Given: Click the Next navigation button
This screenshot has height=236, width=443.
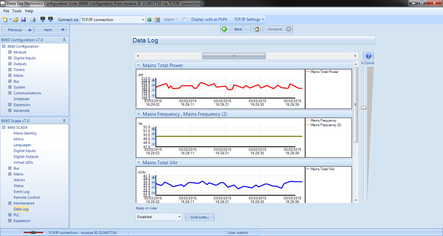Looking at the screenshot, I should coord(51,29).
